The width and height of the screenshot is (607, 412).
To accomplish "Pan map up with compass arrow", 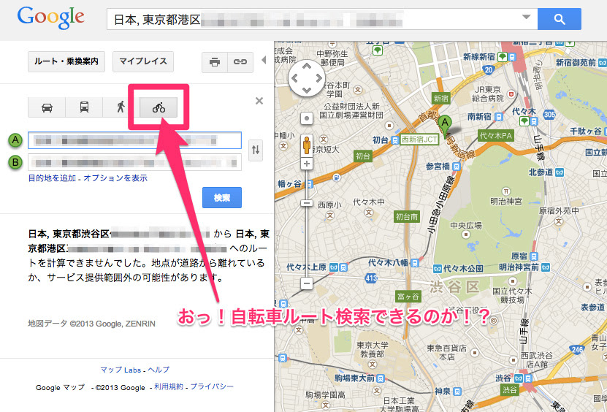I will (x=307, y=66).
